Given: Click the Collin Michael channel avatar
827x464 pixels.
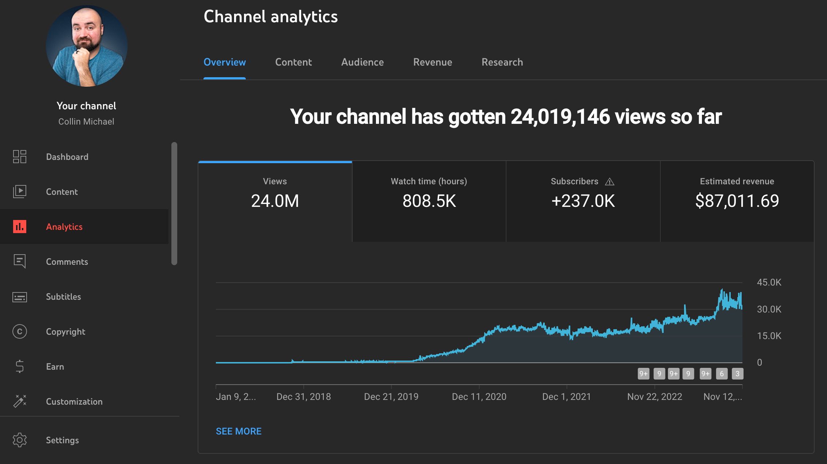Looking at the screenshot, I should click(86, 46).
